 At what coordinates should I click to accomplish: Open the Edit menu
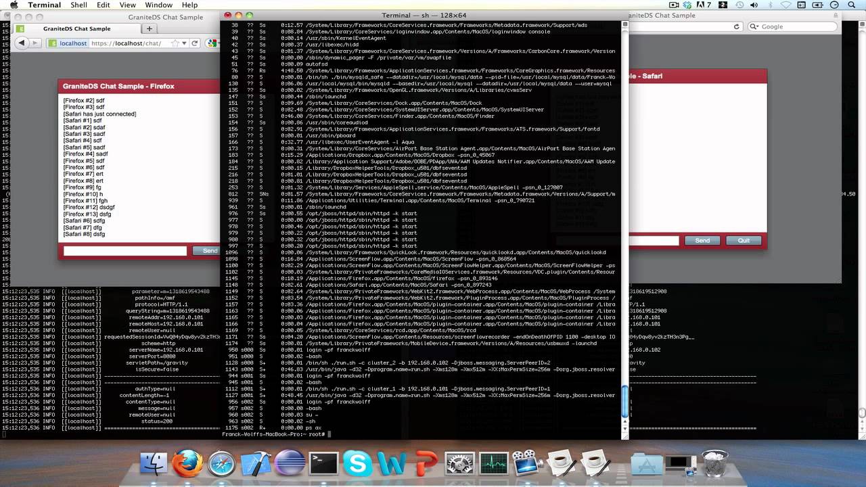coord(103,5)
